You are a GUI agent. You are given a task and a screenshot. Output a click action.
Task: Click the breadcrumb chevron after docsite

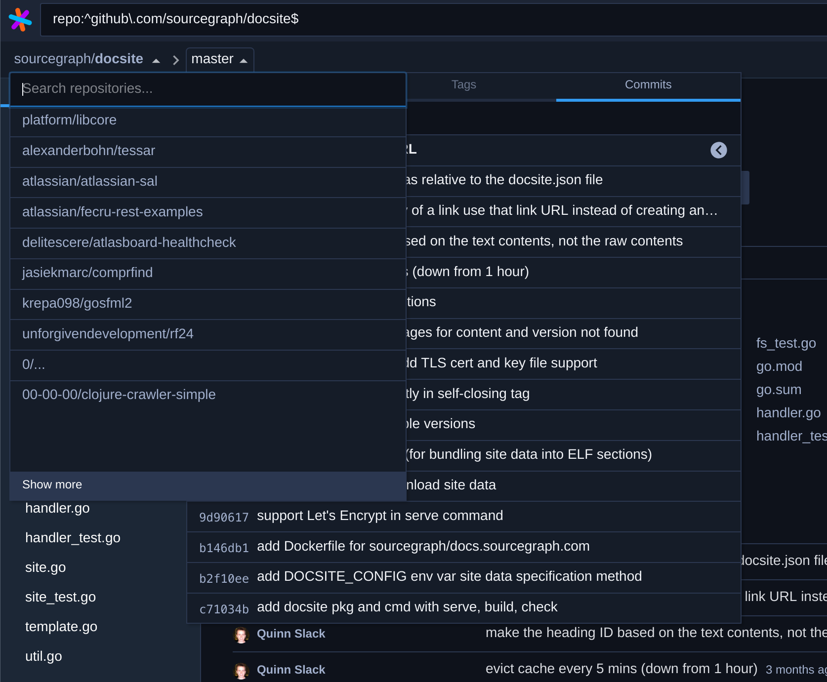click(x=176, y=60)
